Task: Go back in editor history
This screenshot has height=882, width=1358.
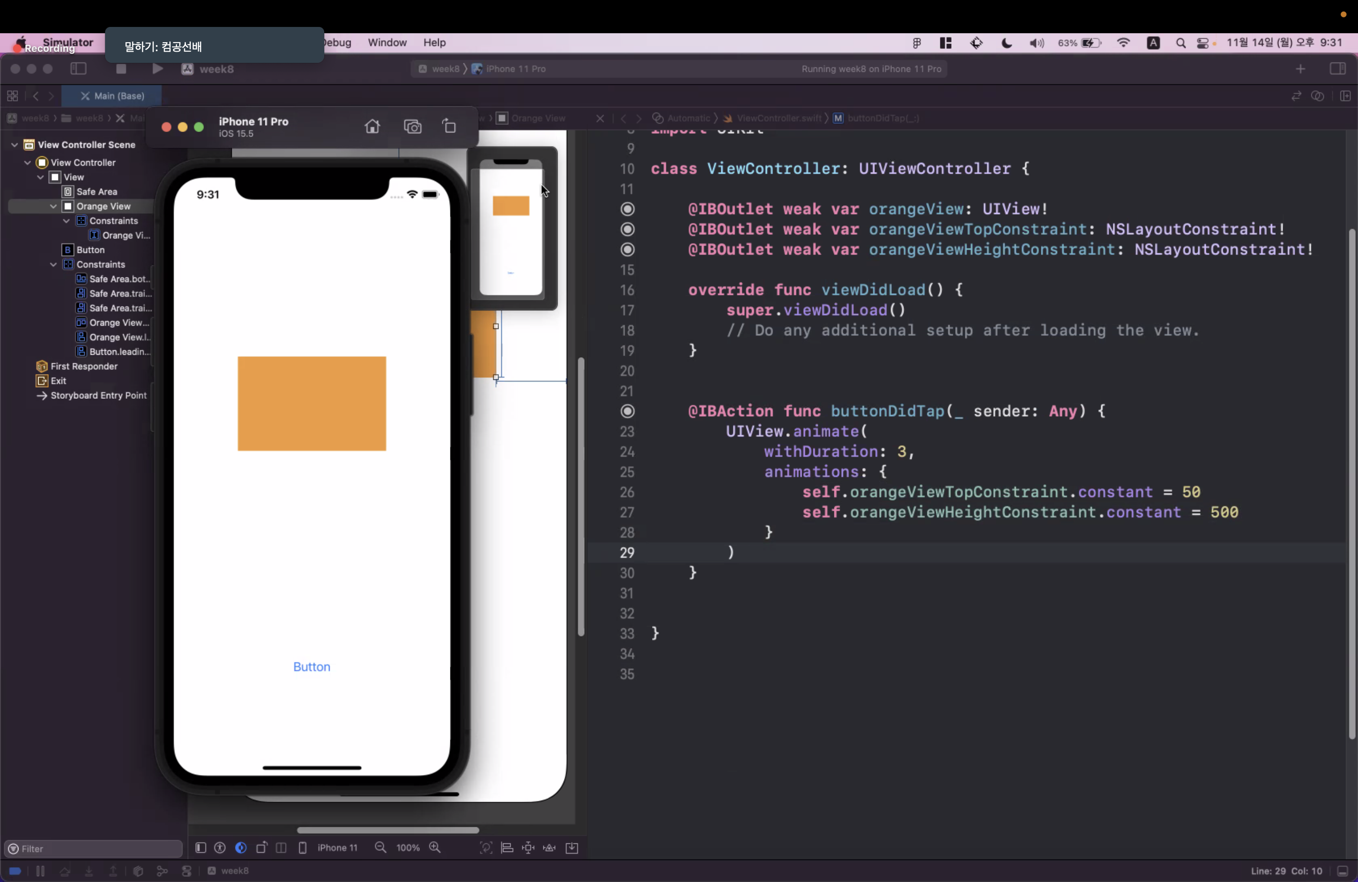Action: tap(36, 96)
